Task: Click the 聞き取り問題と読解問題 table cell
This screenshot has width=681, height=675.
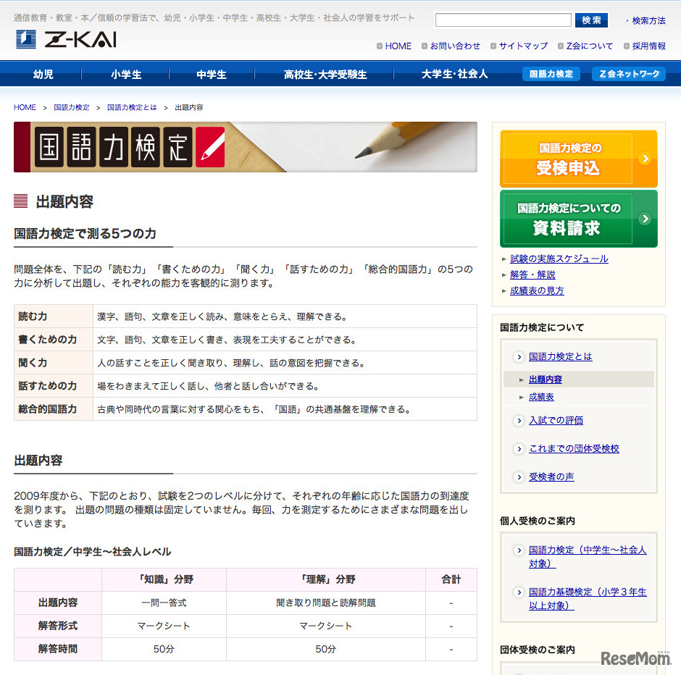Action: (326, 603)
